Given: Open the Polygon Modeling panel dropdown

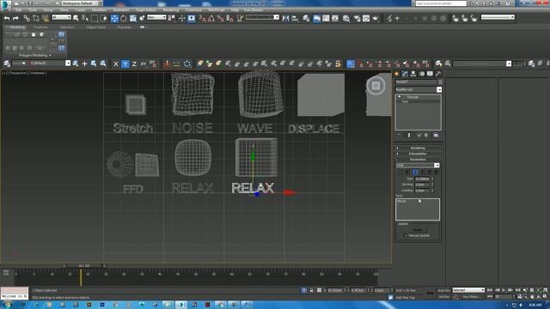Looking at the screenshot, I should click(x=35, y=55).
